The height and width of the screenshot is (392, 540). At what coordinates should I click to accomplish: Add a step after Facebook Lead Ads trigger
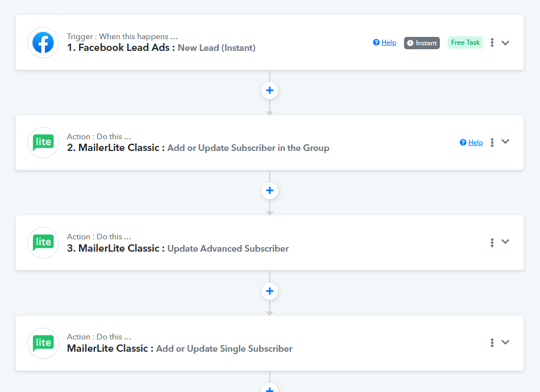pos(270,91)
